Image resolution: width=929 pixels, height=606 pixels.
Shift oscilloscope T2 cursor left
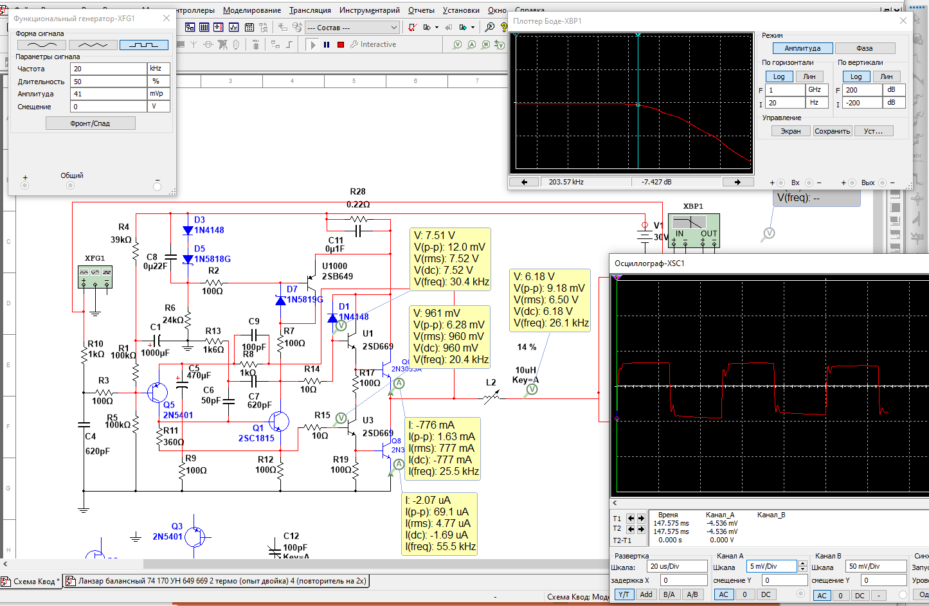pos(631,529)
